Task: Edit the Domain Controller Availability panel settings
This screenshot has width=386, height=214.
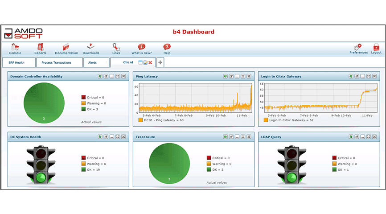Action: pyautogui.click(x=106, y=76)
